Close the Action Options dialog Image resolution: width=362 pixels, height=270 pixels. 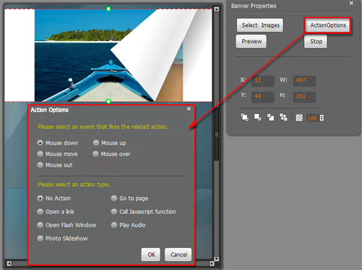pos(189,109)
